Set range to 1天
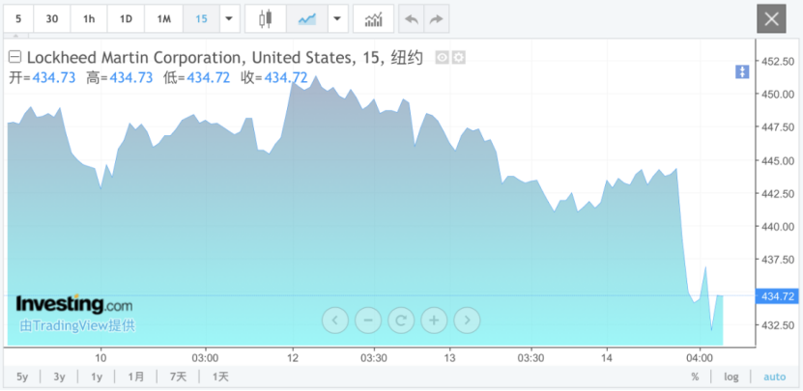 [220, 377]
